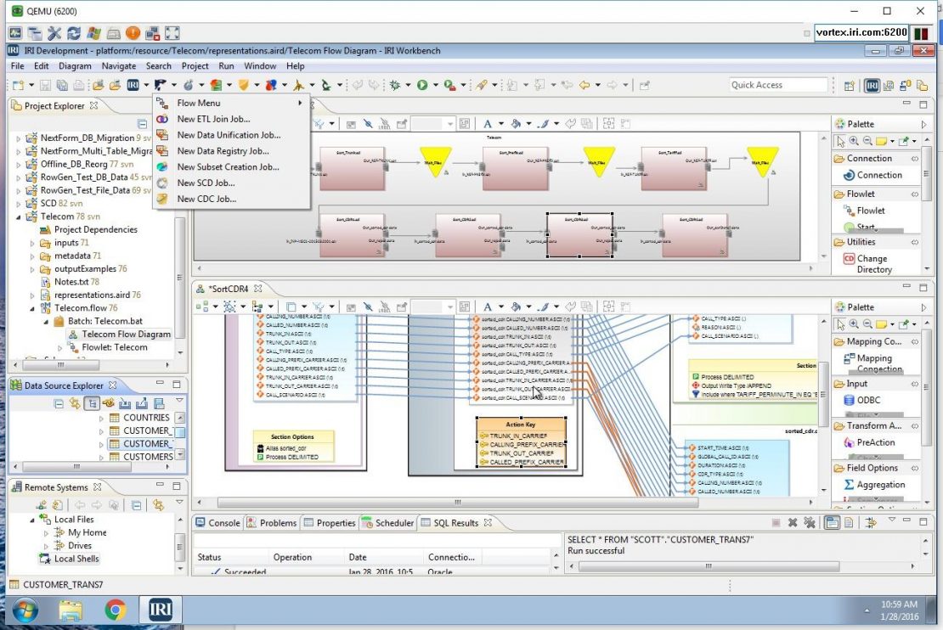Screen dimensions: 943x630
Task: Toggle the highlighted display-mode button in SQL Results toolbar
Action: pos(832,522)
